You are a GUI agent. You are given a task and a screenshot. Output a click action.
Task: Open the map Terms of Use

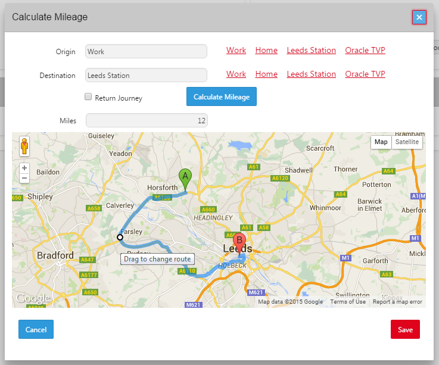tap(348, 302)
